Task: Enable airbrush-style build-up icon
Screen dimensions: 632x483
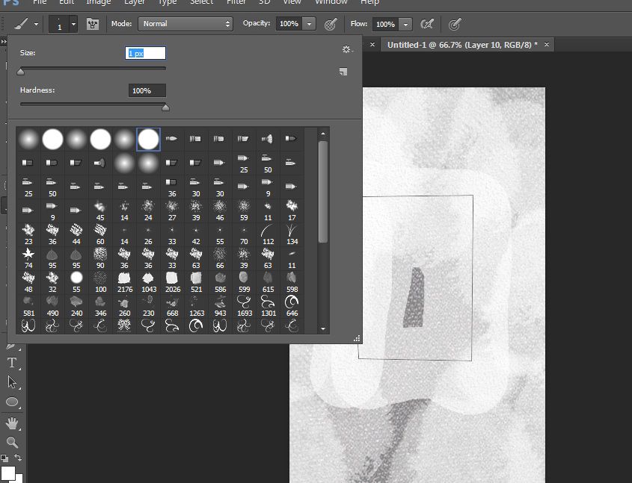Action: pyautogui.click(x=427, y=24)
